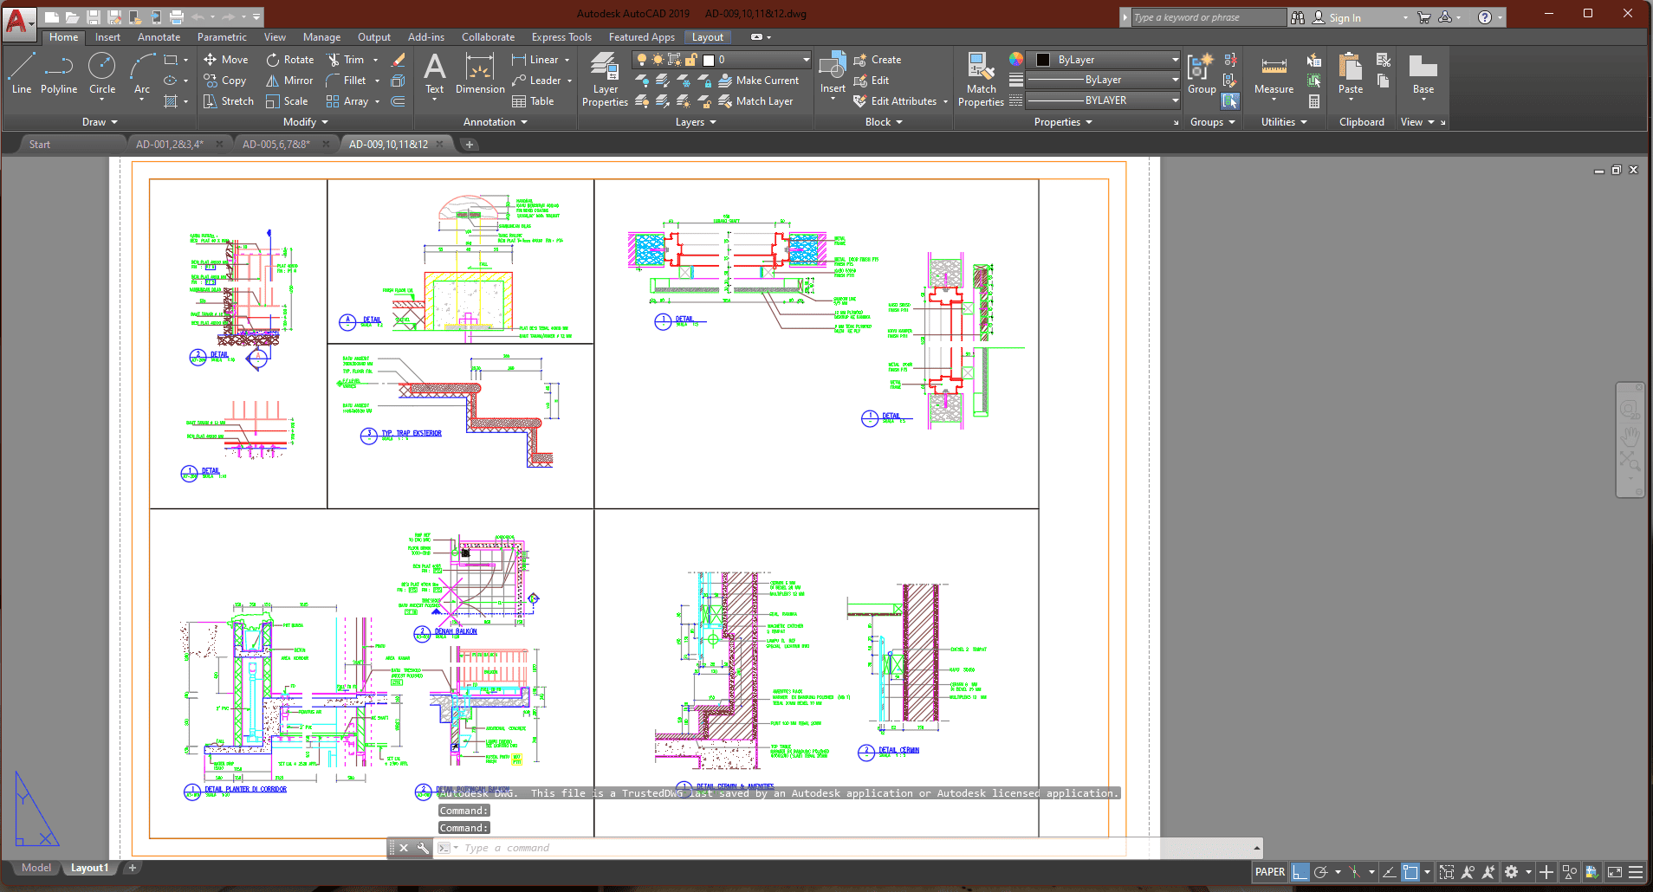Toggle polar tracking in status bar
1653x892 pixels.
pyautogui.click(x=1320, y=872)
